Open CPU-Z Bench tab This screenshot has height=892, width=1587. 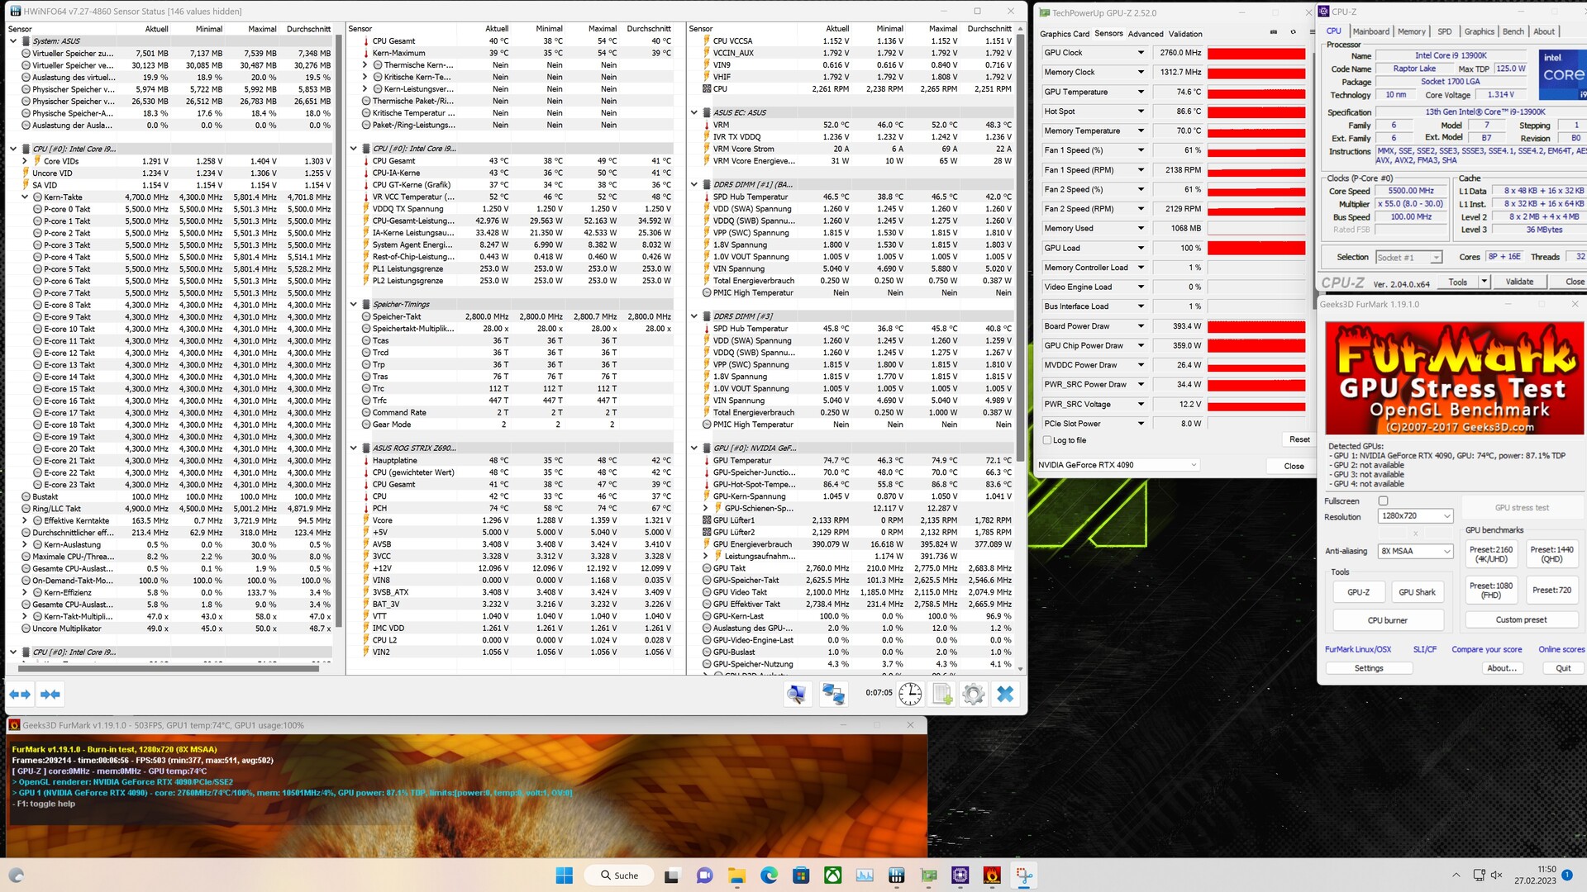coord(1513,31)
